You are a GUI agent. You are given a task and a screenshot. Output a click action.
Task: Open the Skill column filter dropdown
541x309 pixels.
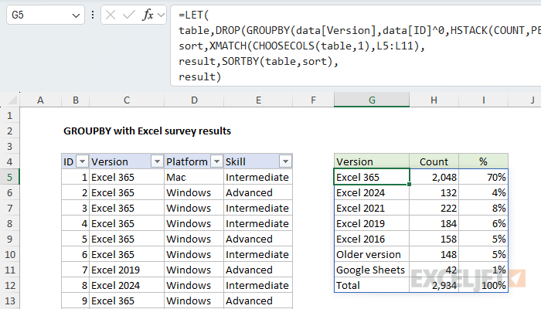(285, 161)
